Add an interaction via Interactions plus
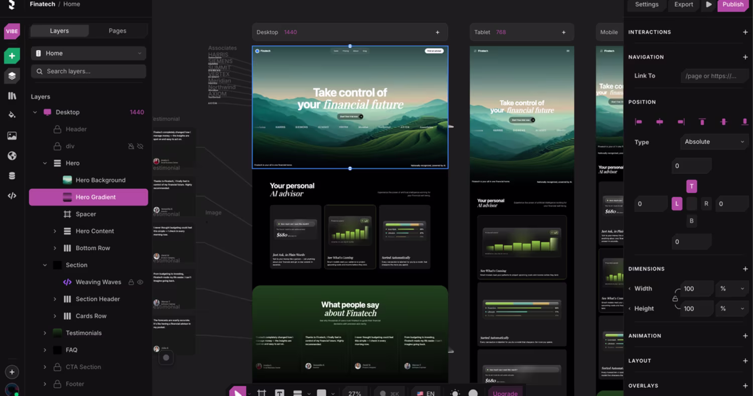Screen dimensions: 753x396 (x=745, y=32)
